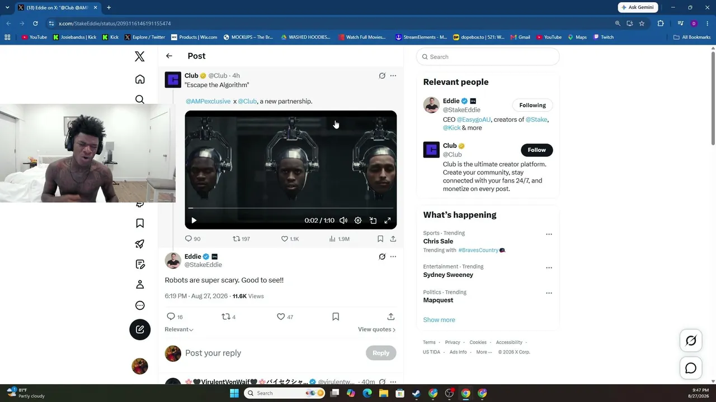Open Josiebandss Kick bookmark
This screenshot has height=402, width=716.
pyautogui.click(x=75, y=37)
